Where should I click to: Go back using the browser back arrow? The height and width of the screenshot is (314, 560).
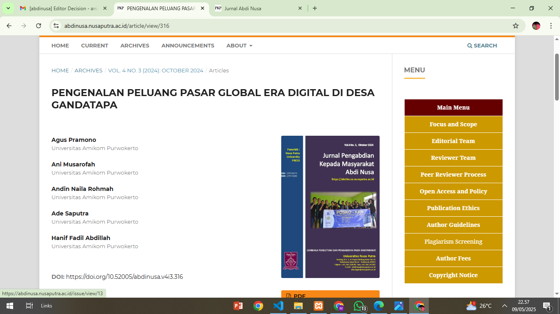[x=9, y=26]
